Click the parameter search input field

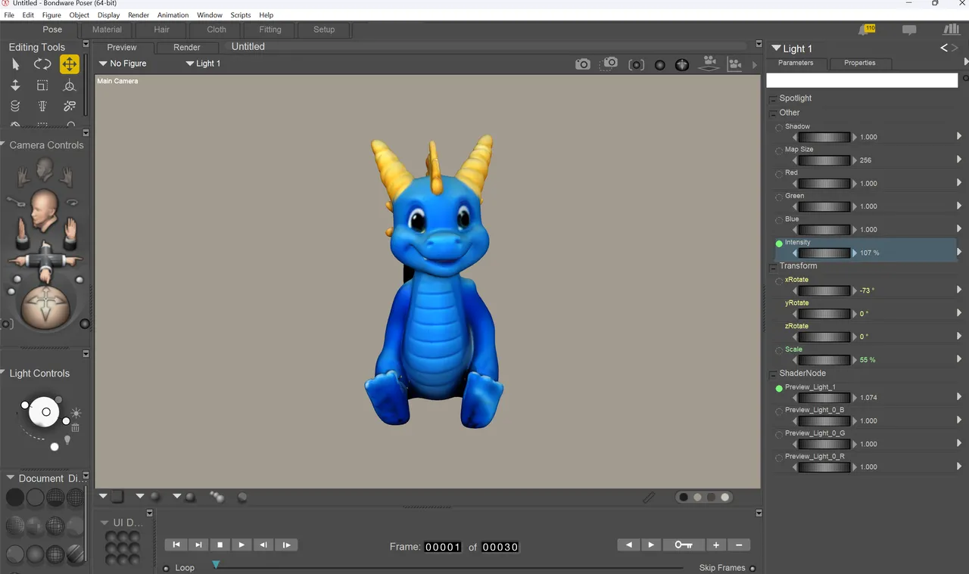[862, 80]
